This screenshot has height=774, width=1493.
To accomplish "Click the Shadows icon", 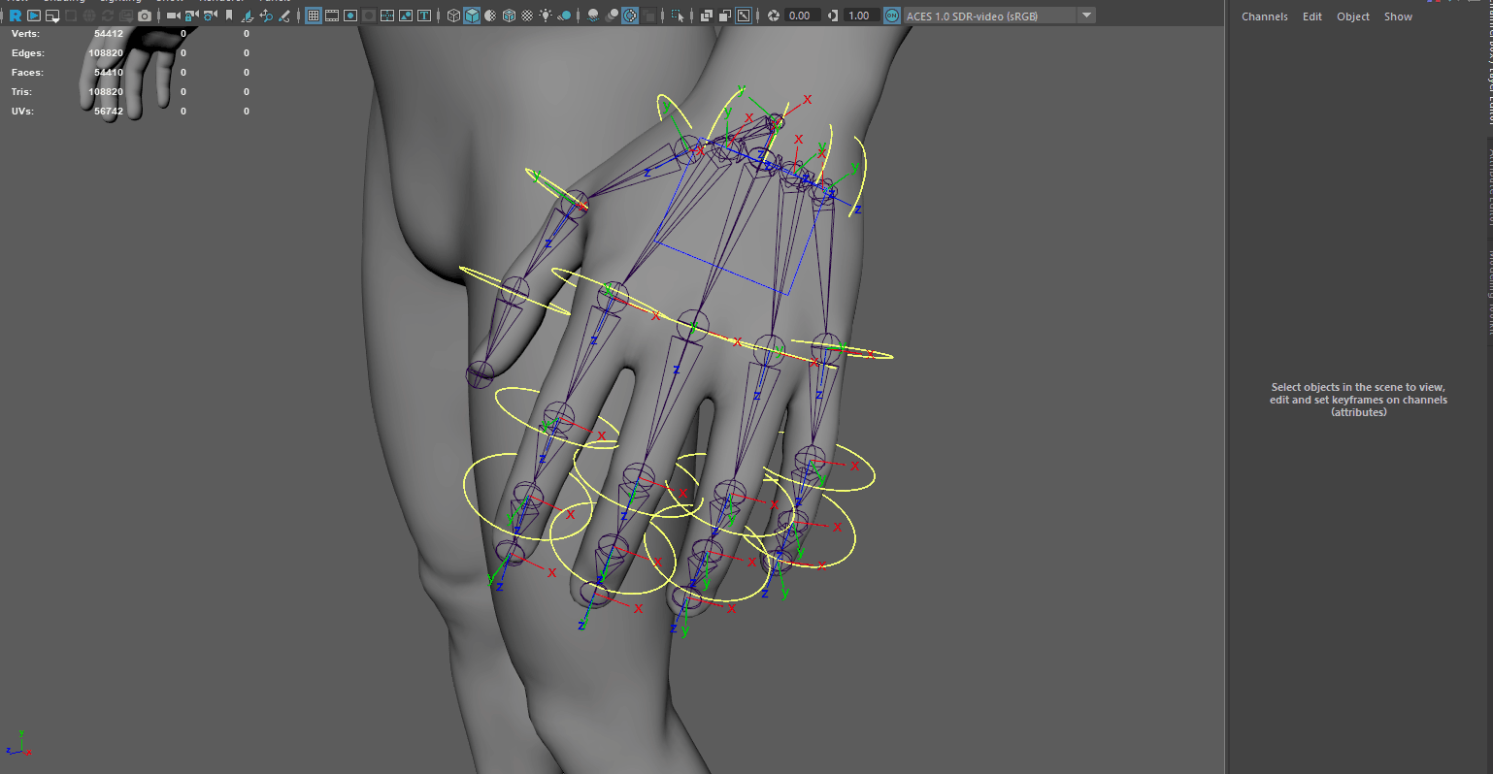I will click(564, 16).
